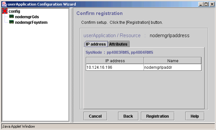Click the Java Applet Window status text
Image resolution: width=216 pixels, height=130 pixels.
(x=19, y=126)
